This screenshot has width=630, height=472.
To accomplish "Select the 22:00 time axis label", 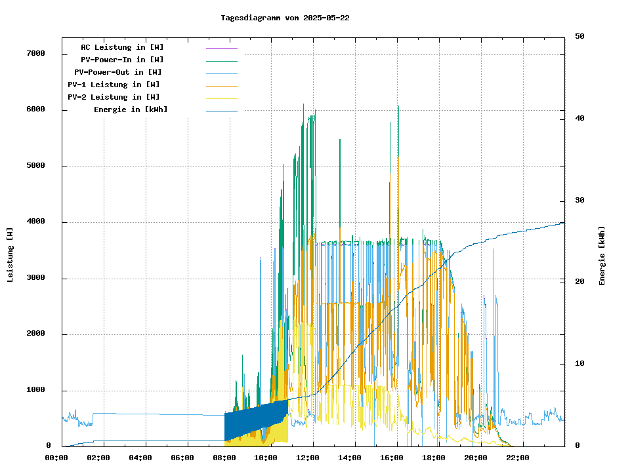I will click(x=518, y=458).
